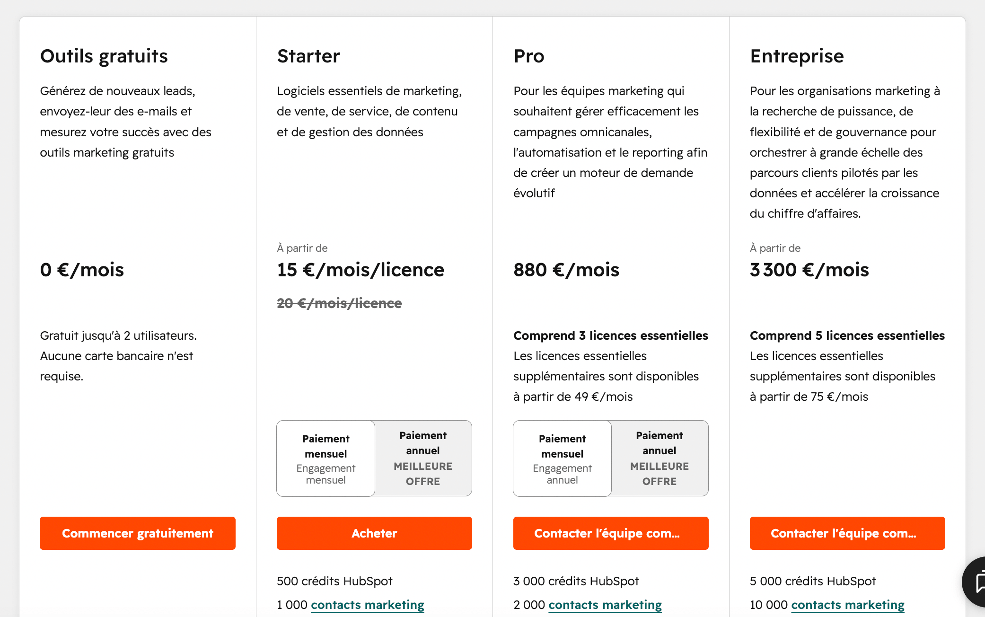The image size is (985, 617).
Task: Open contacts marketing link under Pro
Action: tap(605, 605)
